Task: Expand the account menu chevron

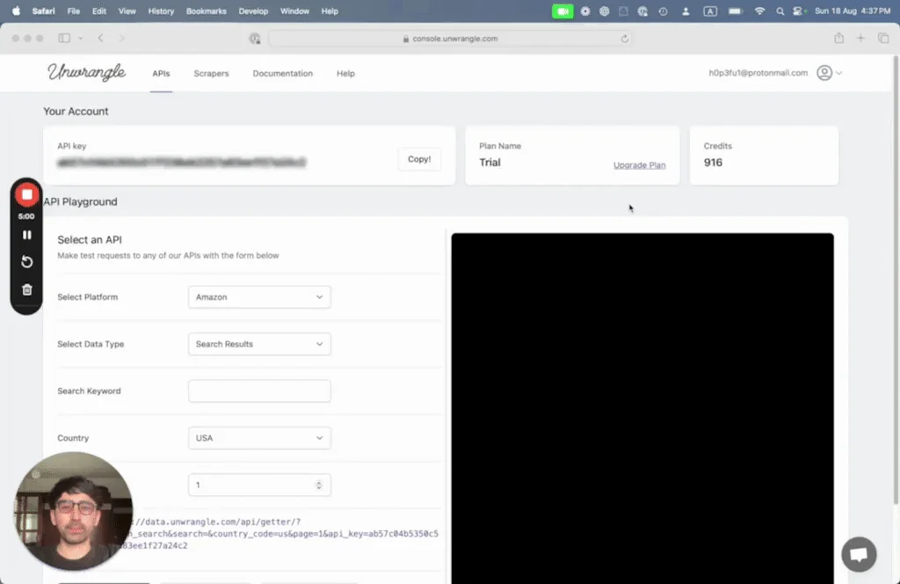Action: 841,73
